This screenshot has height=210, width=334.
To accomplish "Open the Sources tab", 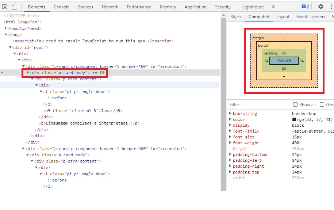I will pyautogui.click(x=85, y=7).
